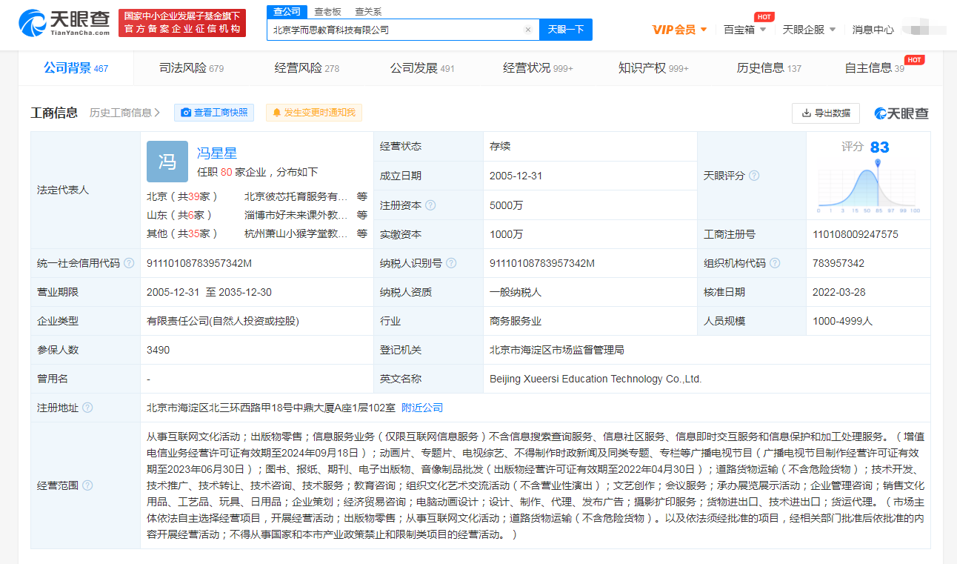Click the HOT badge above 百宝箱

tap(764, 16)
